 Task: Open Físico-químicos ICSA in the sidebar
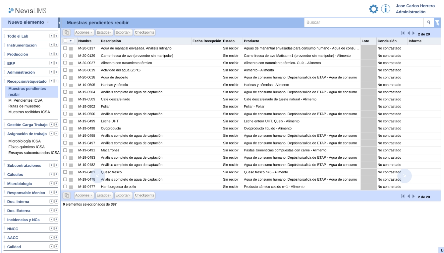pos(27,147)
